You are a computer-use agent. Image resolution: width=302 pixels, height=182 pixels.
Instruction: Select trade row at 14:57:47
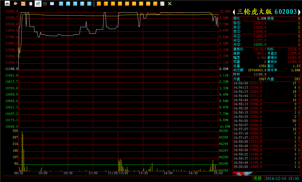(267, 138)
